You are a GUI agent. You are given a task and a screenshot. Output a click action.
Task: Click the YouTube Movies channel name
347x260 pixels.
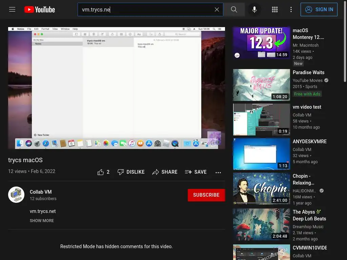point(308,81)
